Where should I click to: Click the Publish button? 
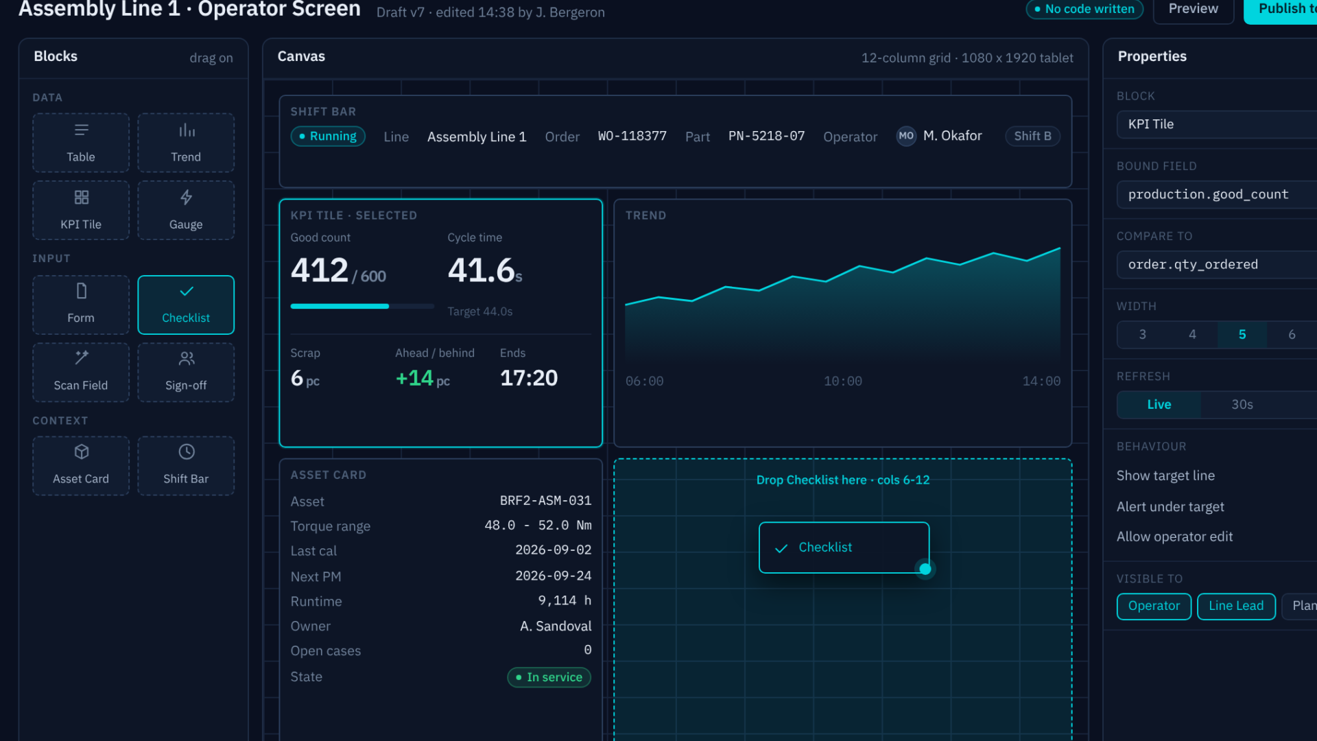[1281, 9]
